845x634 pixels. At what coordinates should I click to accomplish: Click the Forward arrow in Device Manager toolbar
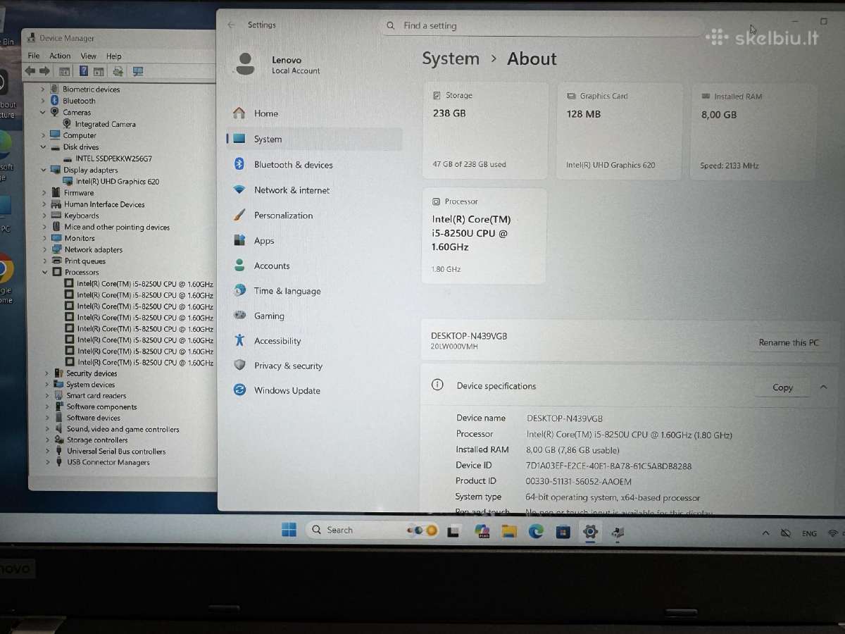[44, 71]
